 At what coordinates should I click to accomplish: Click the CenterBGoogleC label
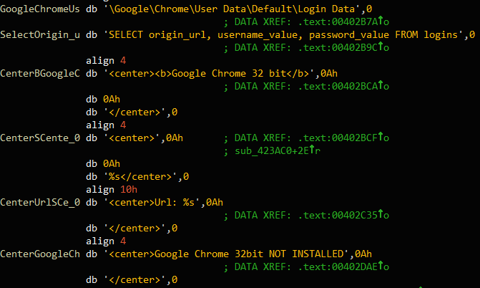point(40,73)
